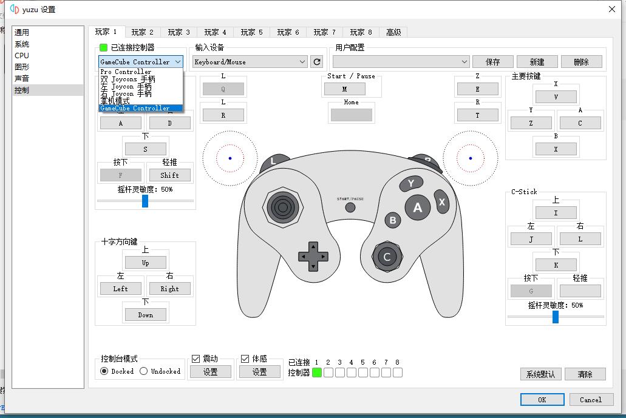Viewport: 626px width, 418px height.
Task: Select the Docked radio button
Action: coord(104,371)
